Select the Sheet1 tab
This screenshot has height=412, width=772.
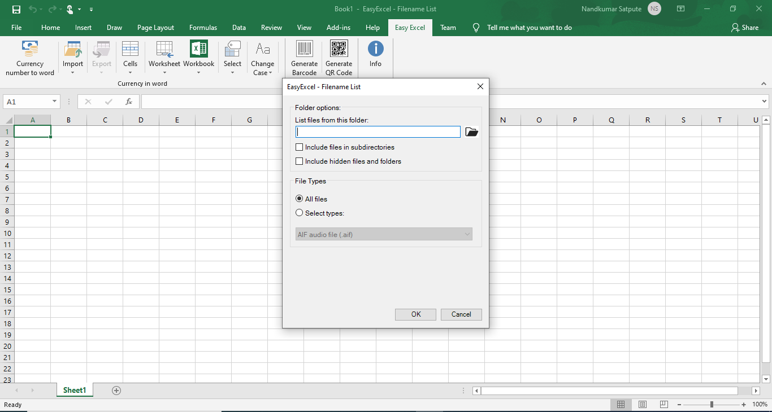click(x=75, y=390)
